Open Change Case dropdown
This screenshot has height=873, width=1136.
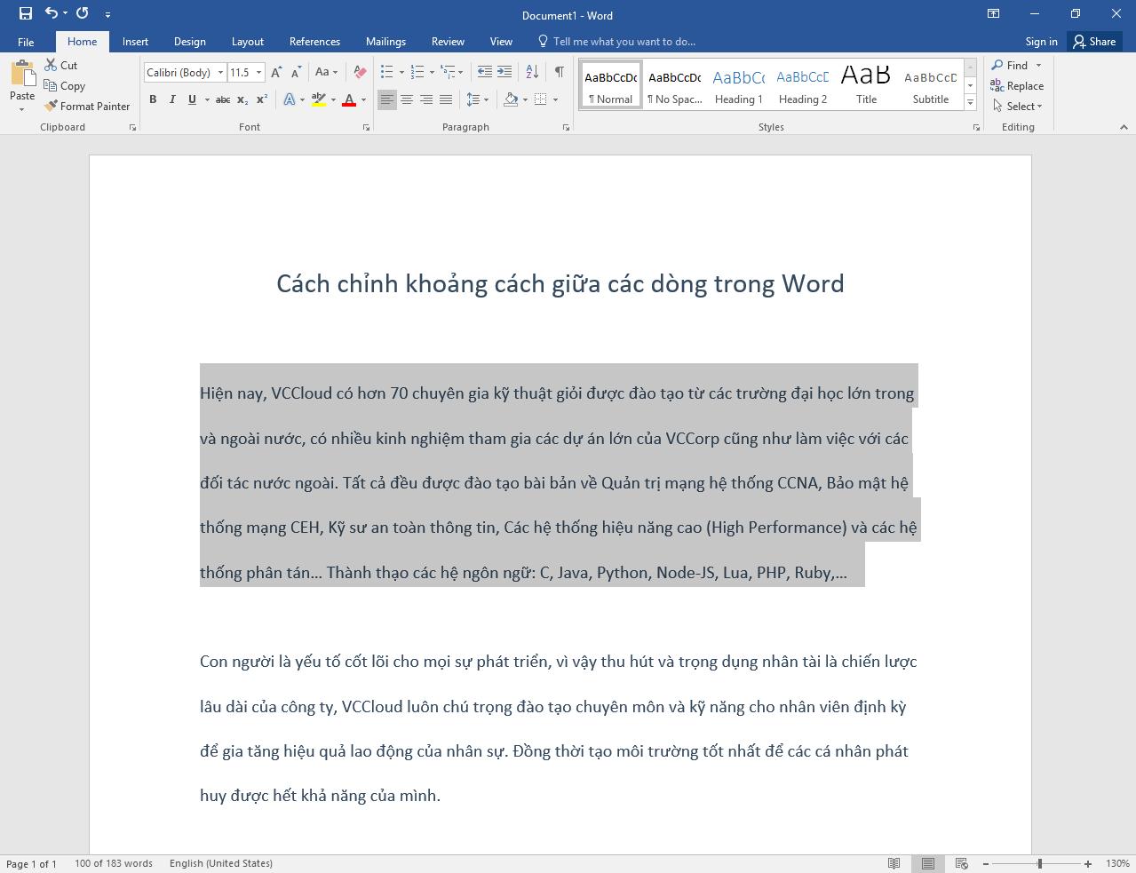(326, 72)
